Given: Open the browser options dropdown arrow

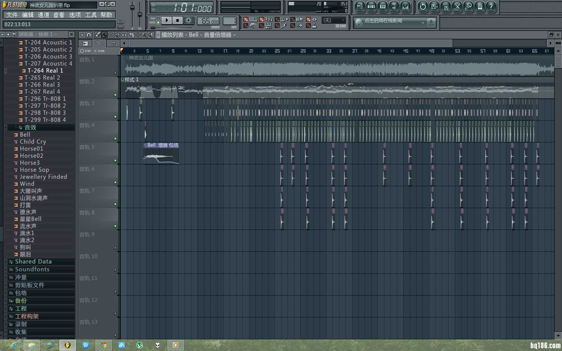Looking at the screenshot, I should tap(2, 34).
